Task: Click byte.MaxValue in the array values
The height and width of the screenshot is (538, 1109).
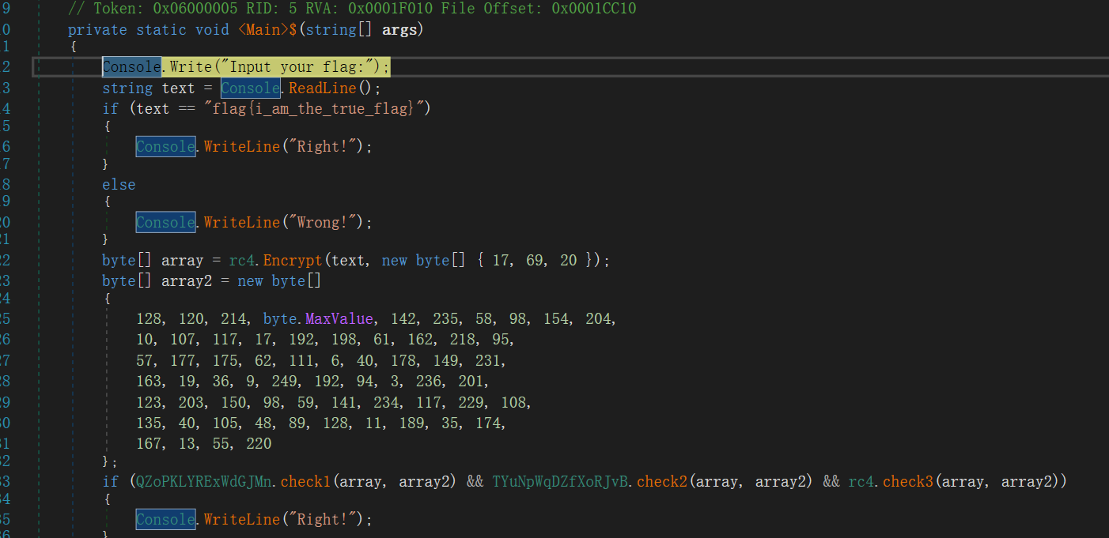Action: pyautogui.click(x=317, y=319)
